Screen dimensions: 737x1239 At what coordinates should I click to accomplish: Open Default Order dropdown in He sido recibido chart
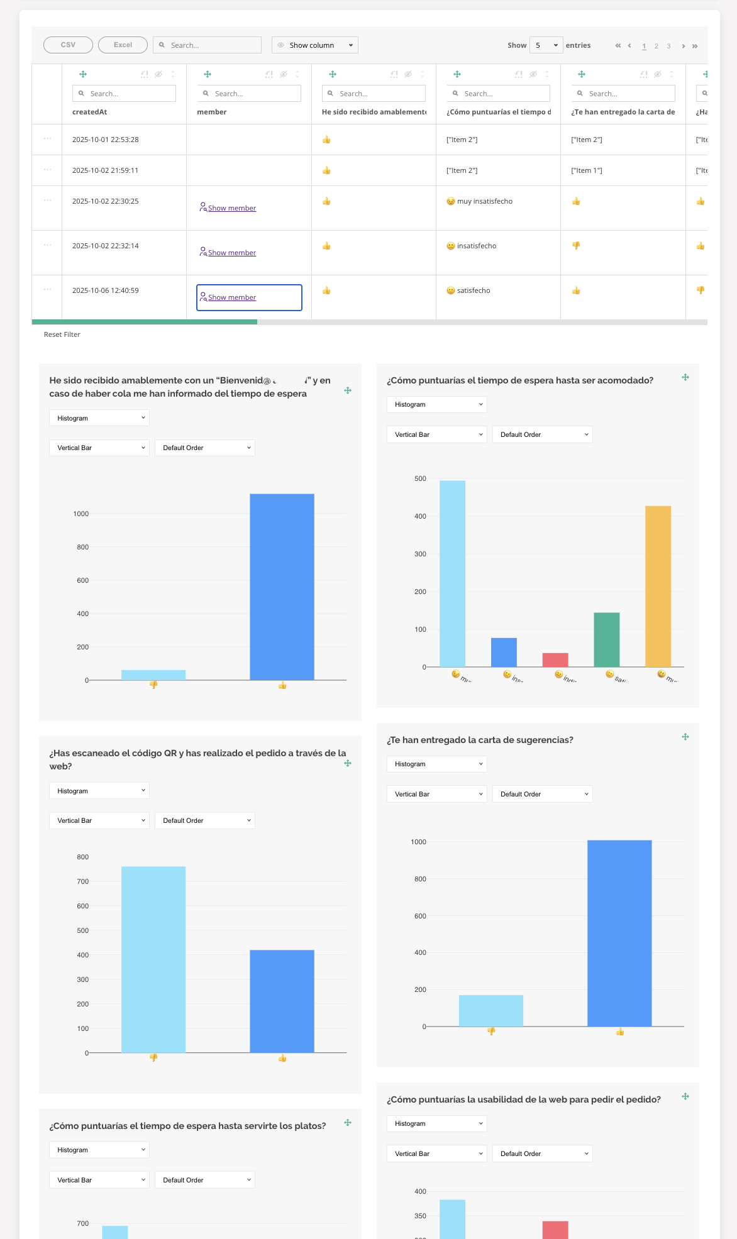point(205,448)
